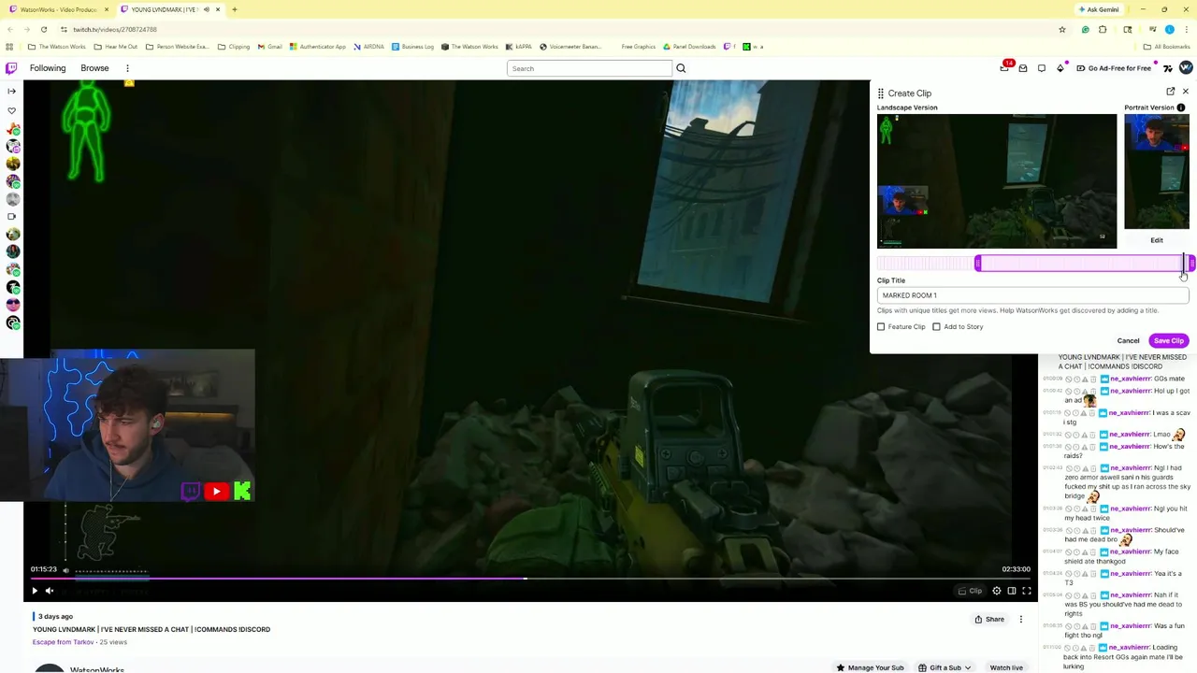The image size is (1197, 673).
Task: Open The Watson Works bookmark folder
Action: pos(57,47)
